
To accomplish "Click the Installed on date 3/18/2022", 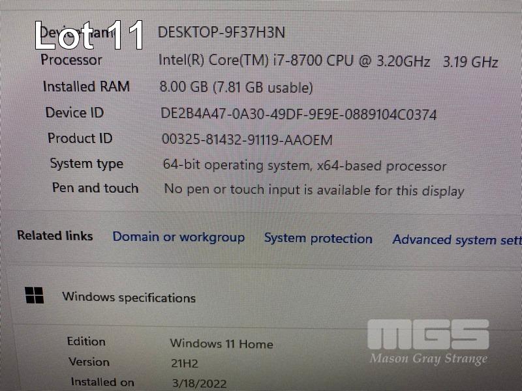I will coord(199,383).
